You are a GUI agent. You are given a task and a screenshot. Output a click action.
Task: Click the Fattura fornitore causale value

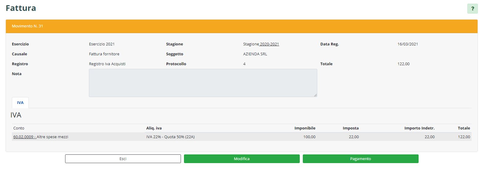pyautogui.click(x=104, y=54)
